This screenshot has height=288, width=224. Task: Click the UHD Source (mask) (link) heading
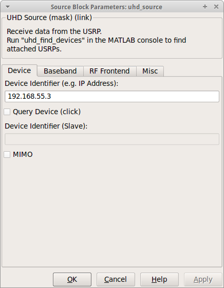(x=49, y=17)
